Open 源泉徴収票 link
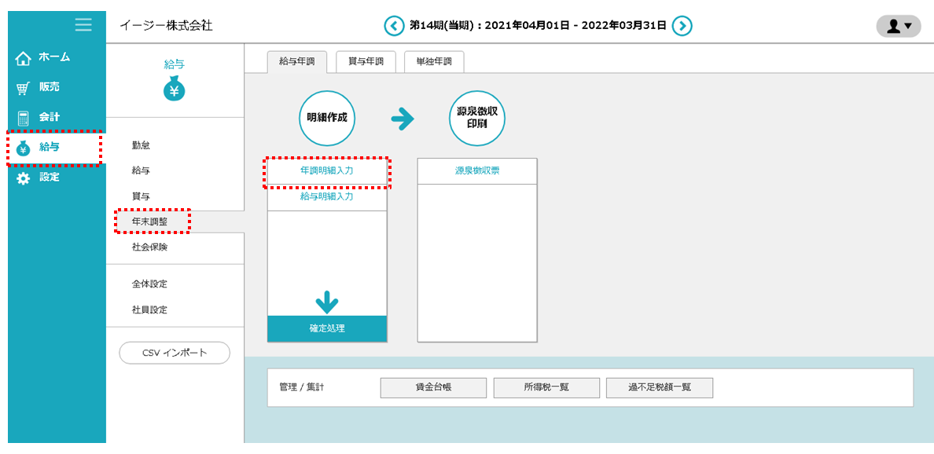Viewport: 934px width, 454px height. pos(477,170)
